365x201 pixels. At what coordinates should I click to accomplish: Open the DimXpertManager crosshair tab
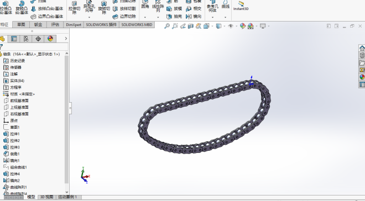tap(38, 39)
